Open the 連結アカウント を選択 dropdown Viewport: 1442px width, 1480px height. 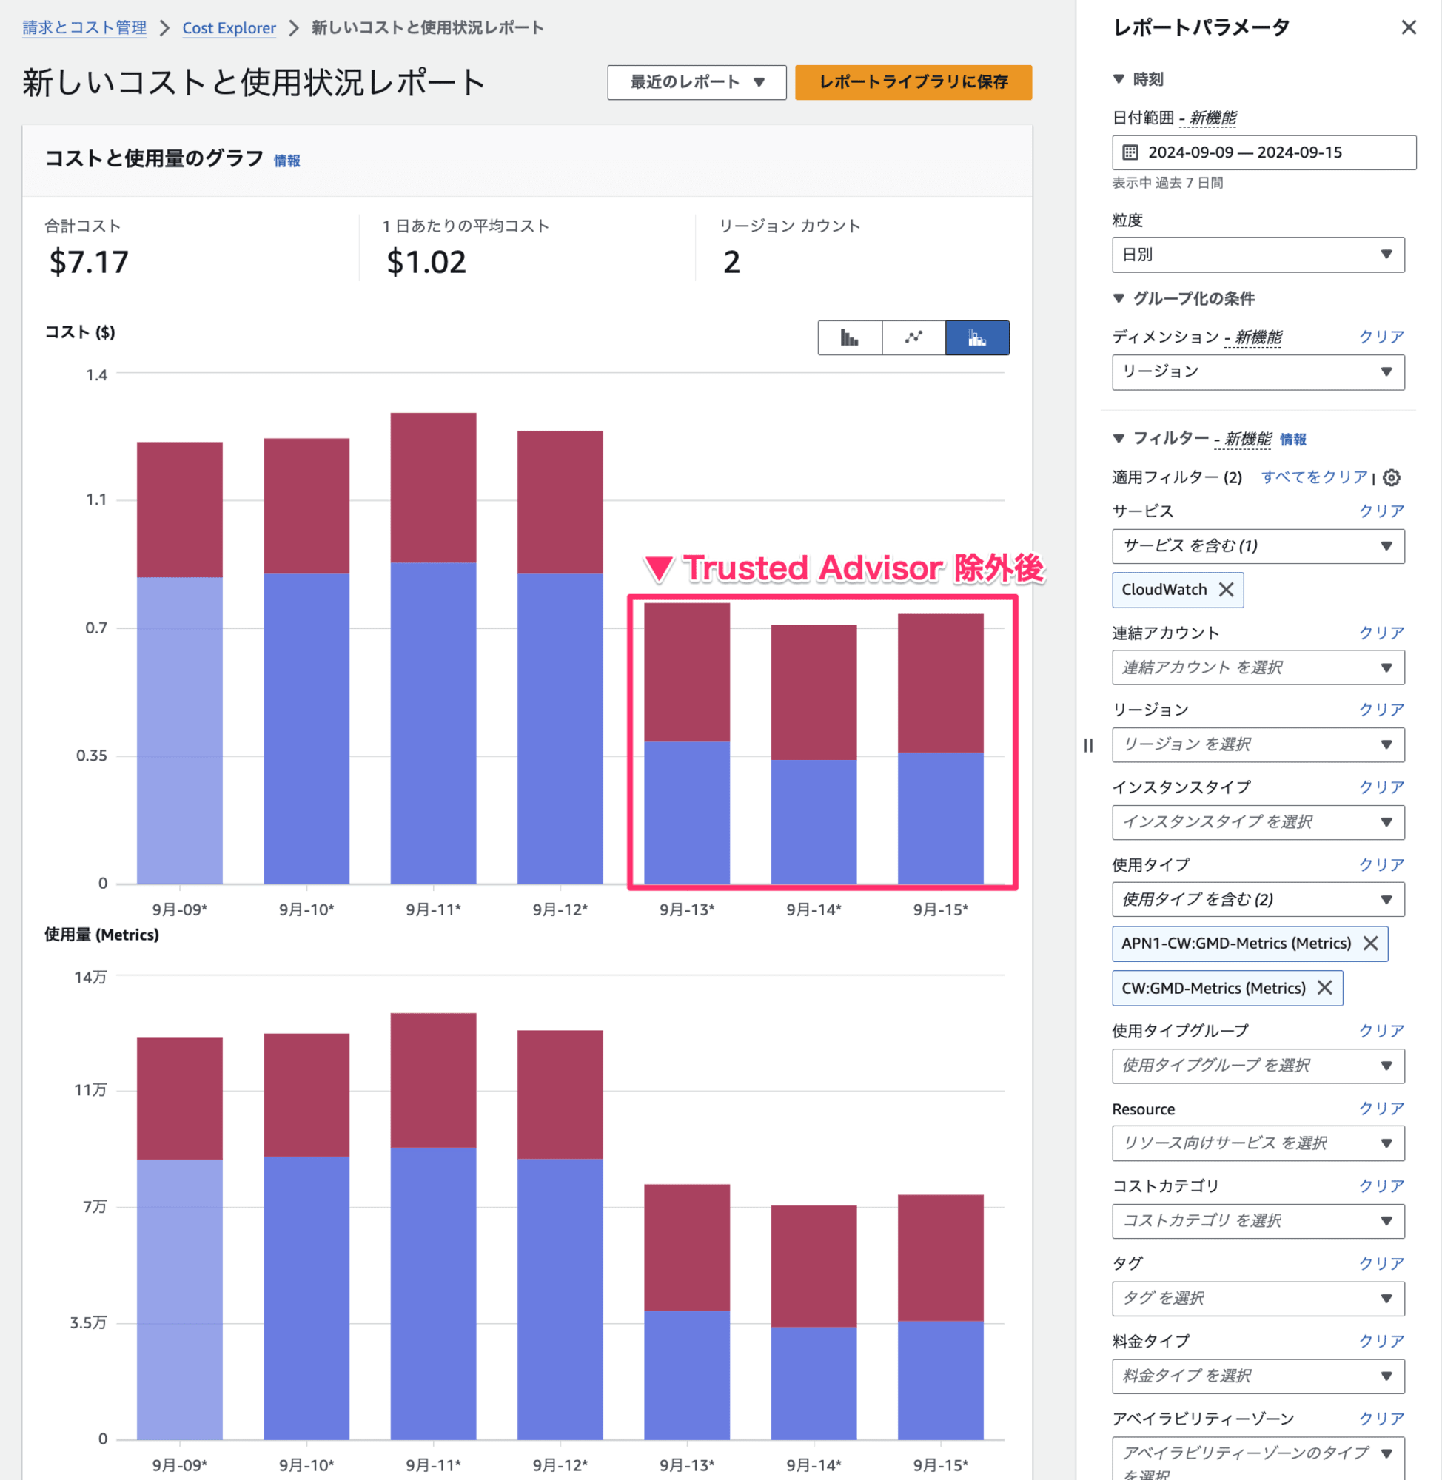(1258, 667)
